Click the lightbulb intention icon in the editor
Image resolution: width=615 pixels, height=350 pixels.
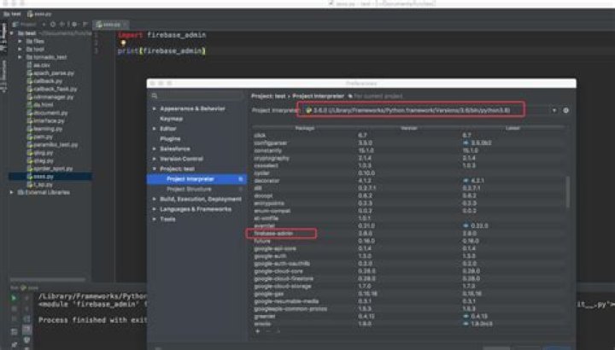click(x=123, y=43)
